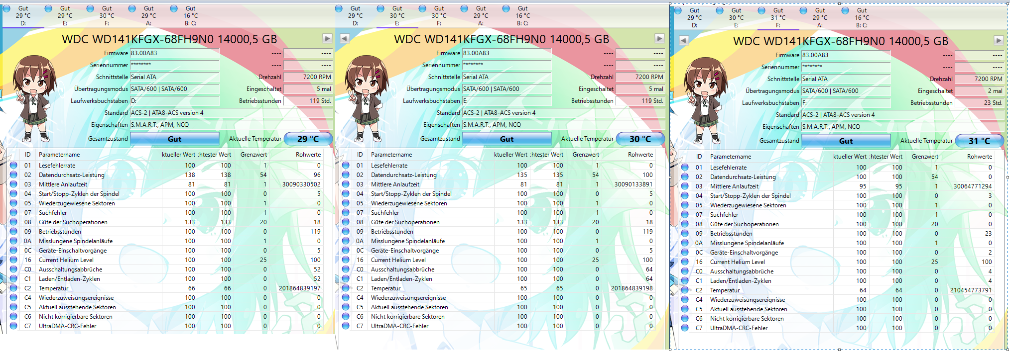Click the 31 °C current temperature button
The width and height of the screenshot is (1010, 354).
(x=980, y=141)
